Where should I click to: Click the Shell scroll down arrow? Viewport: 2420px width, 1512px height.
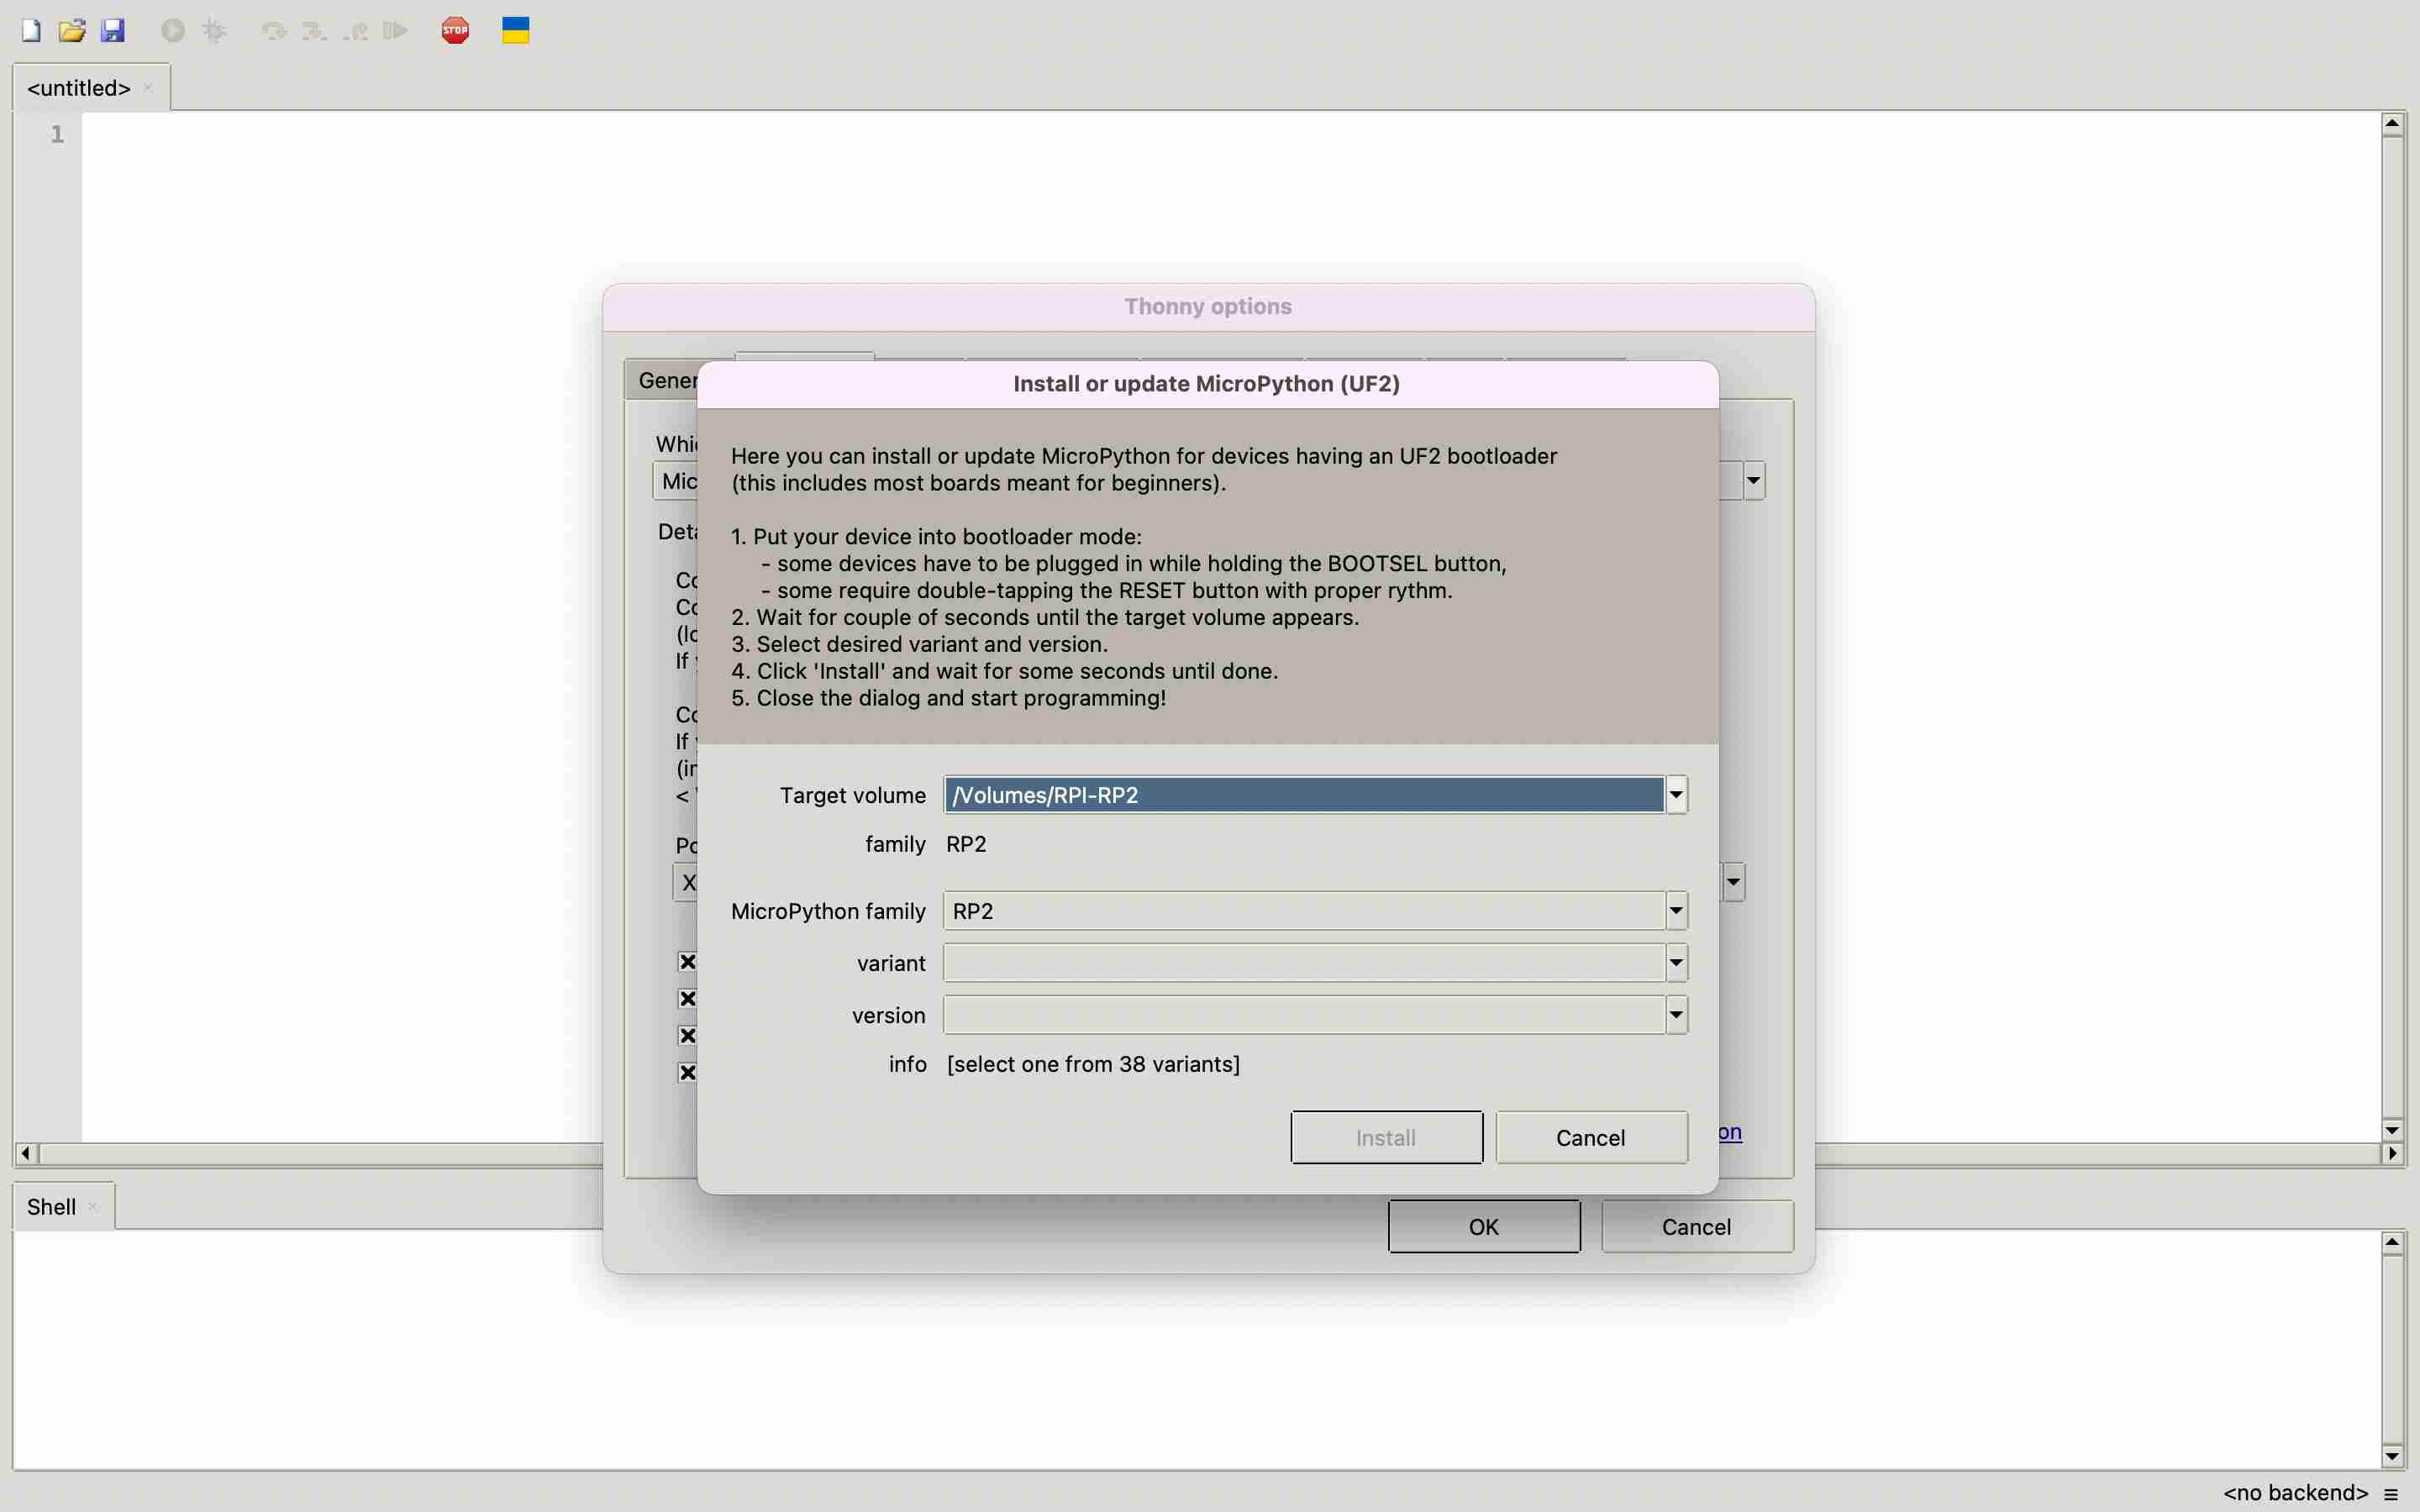point(2392,1456)
